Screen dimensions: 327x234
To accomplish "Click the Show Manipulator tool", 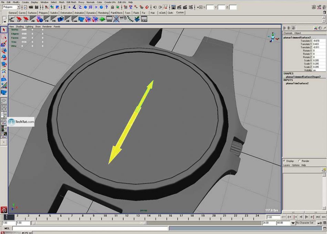I will pyautogui.click(x=4, y=85).
